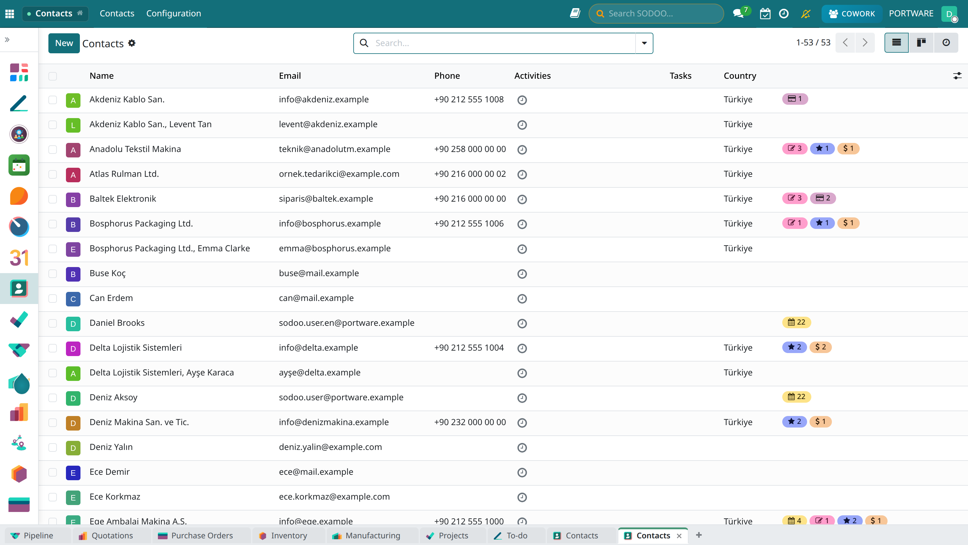Click the muted notifications bell icon
The image size is (968, 545).
click(806, 14)
